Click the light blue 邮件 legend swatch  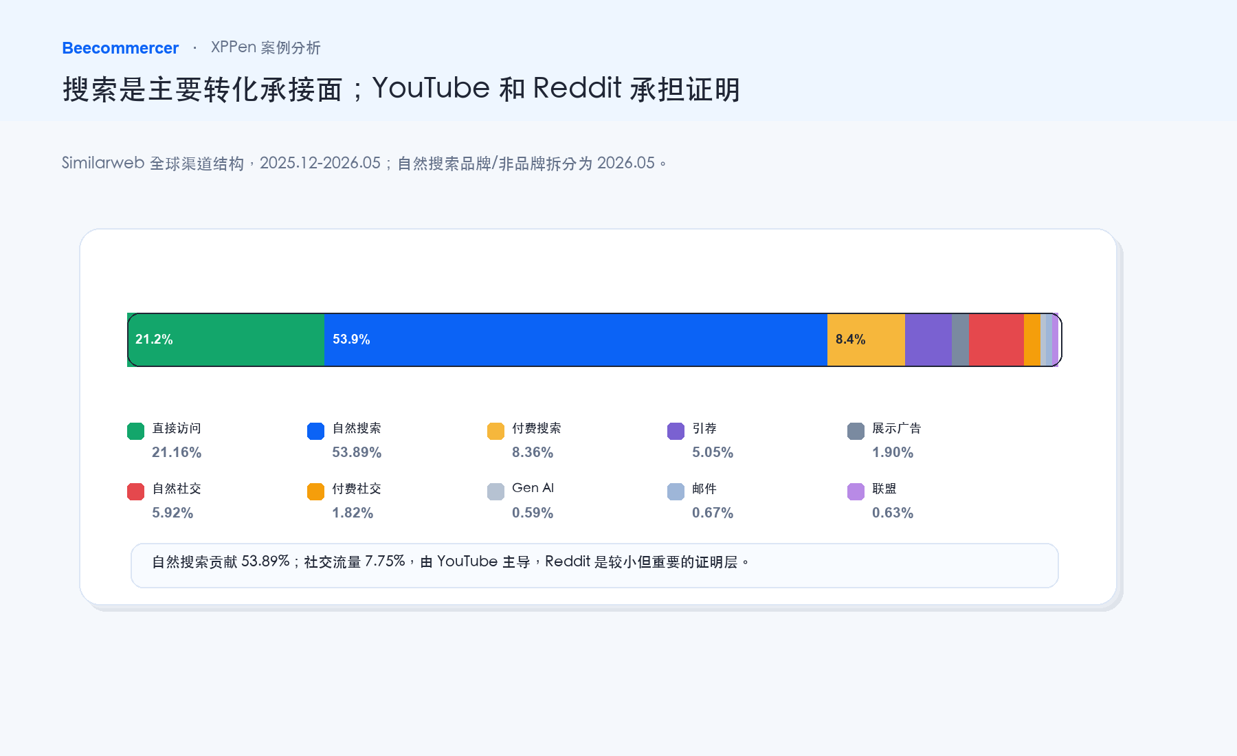(676, 491)
